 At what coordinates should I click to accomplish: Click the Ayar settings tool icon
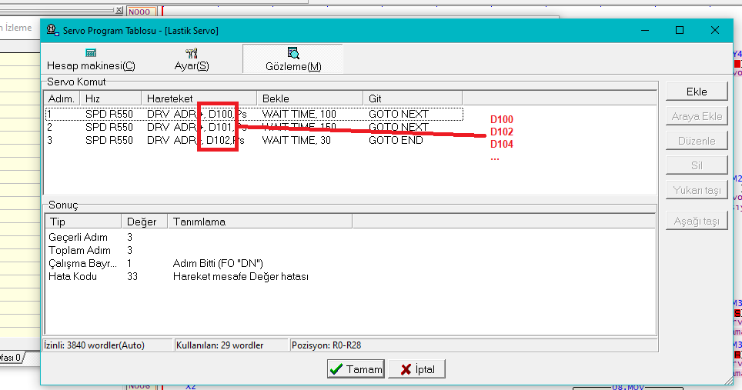coord(192,53)
